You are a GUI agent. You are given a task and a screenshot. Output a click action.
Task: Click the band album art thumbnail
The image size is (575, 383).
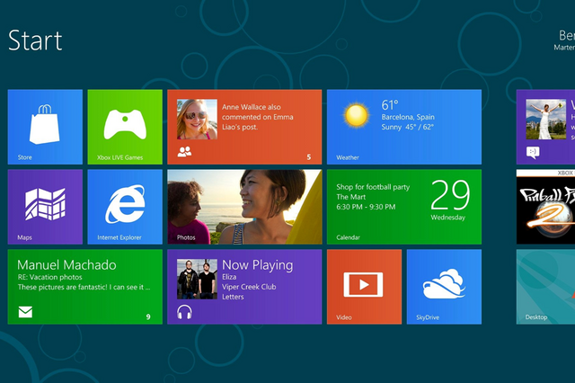coord(197,280)
